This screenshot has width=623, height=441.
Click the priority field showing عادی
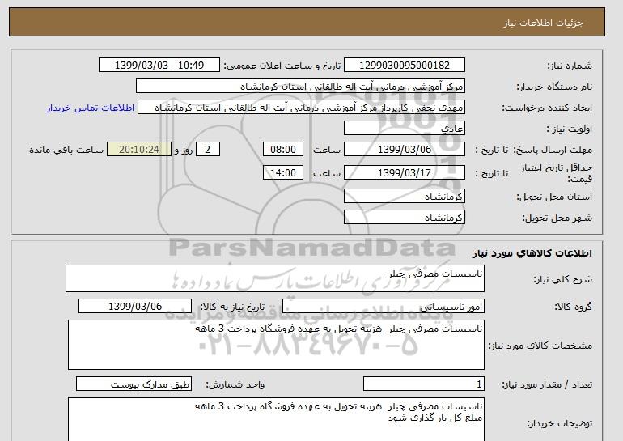404,129
